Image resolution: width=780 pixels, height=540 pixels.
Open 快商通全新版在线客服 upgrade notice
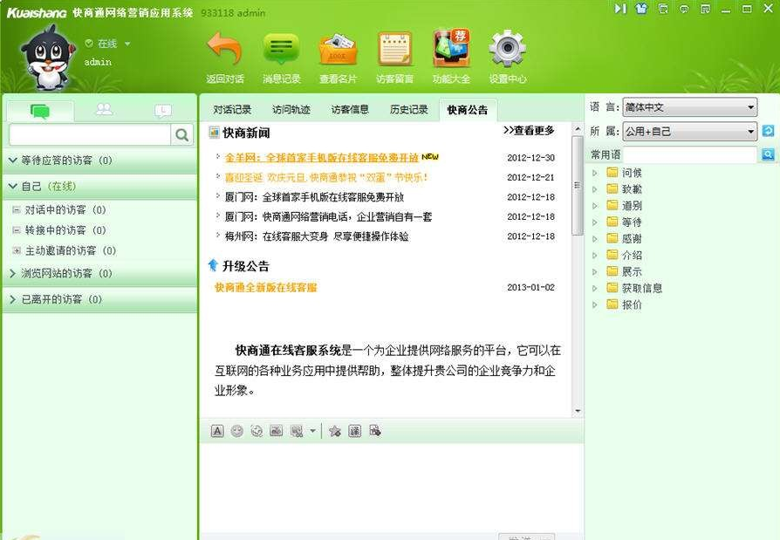(266, 287)
